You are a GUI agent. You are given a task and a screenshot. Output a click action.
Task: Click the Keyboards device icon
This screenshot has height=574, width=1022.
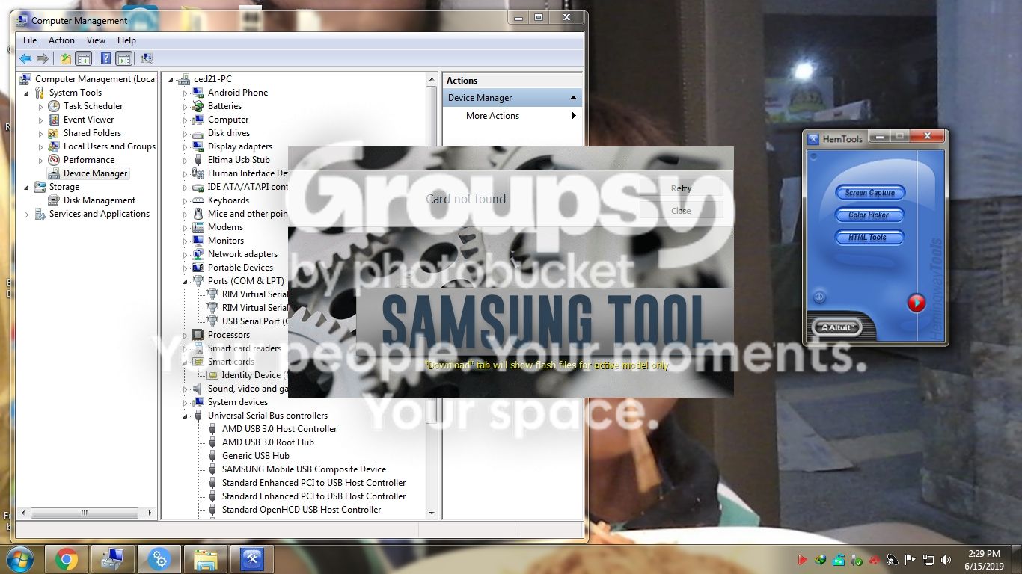pos(198,200)
